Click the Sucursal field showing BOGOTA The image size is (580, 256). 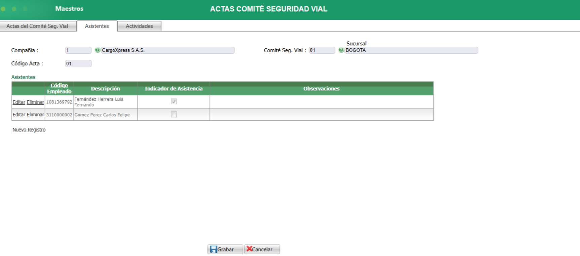[x=411, y=50]
